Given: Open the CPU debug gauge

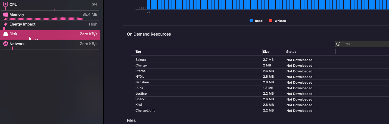Looking at the screenshot, I should click(x=50, y=5).
